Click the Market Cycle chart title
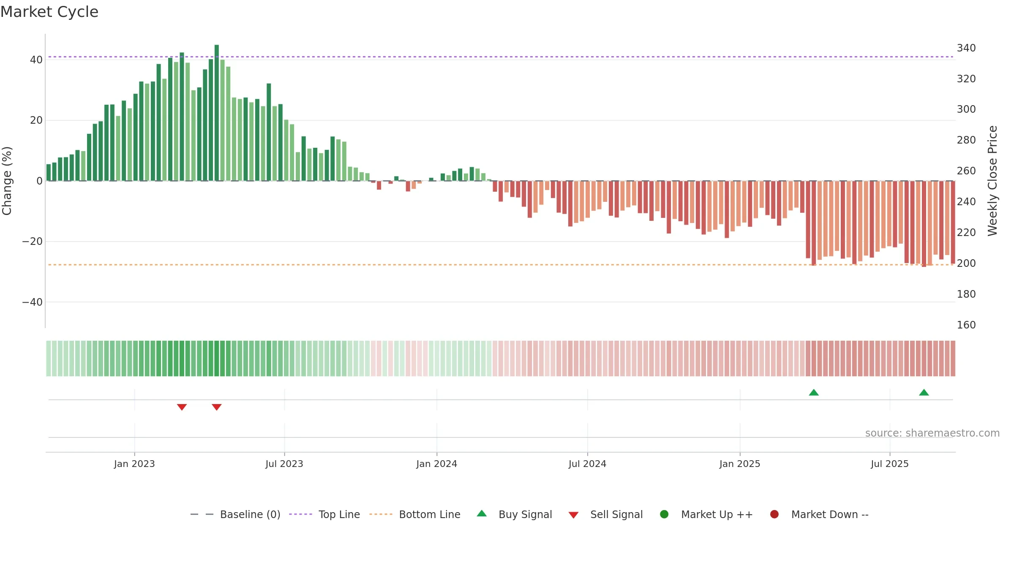1014x570 pixels. (49, 12)
